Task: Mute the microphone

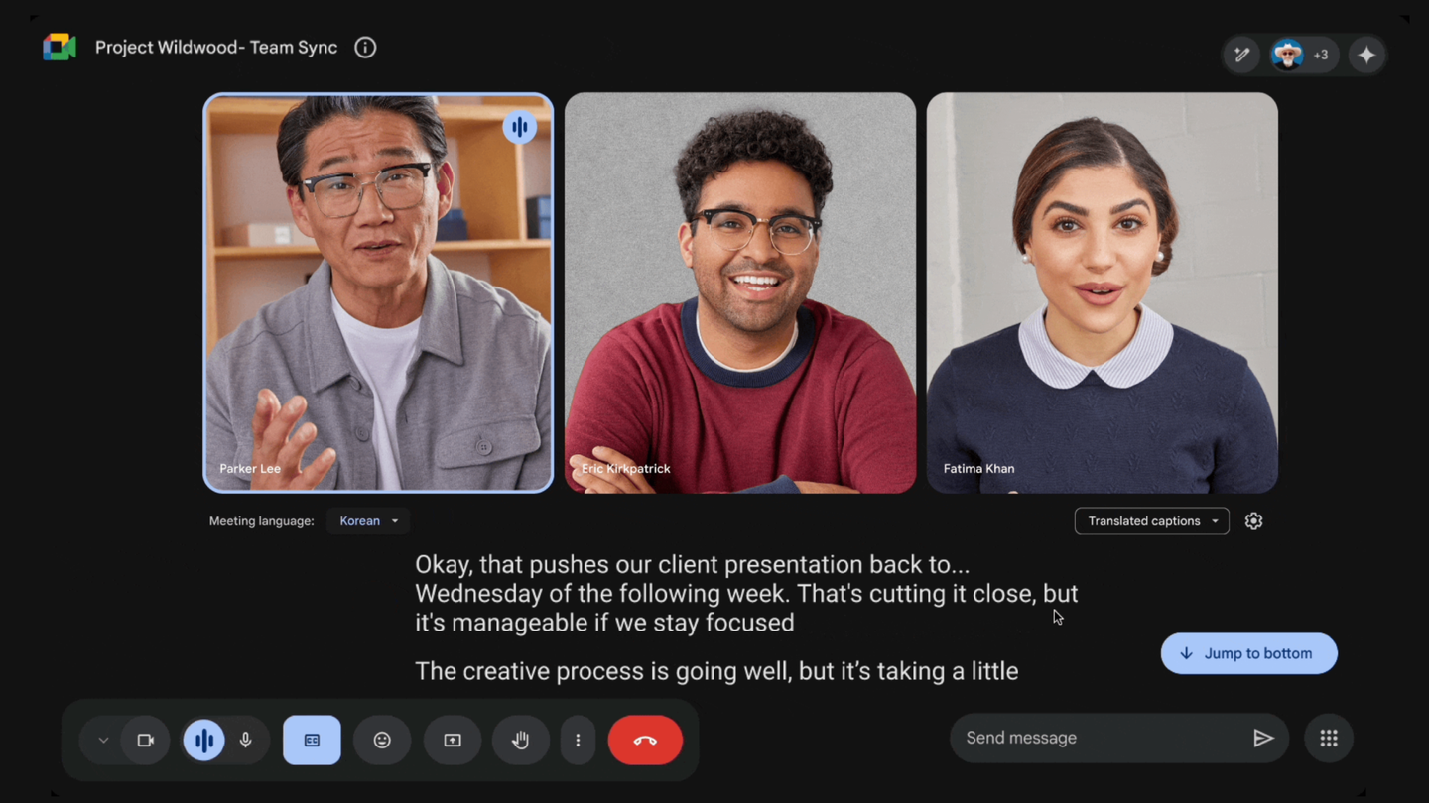Action: 245,739
